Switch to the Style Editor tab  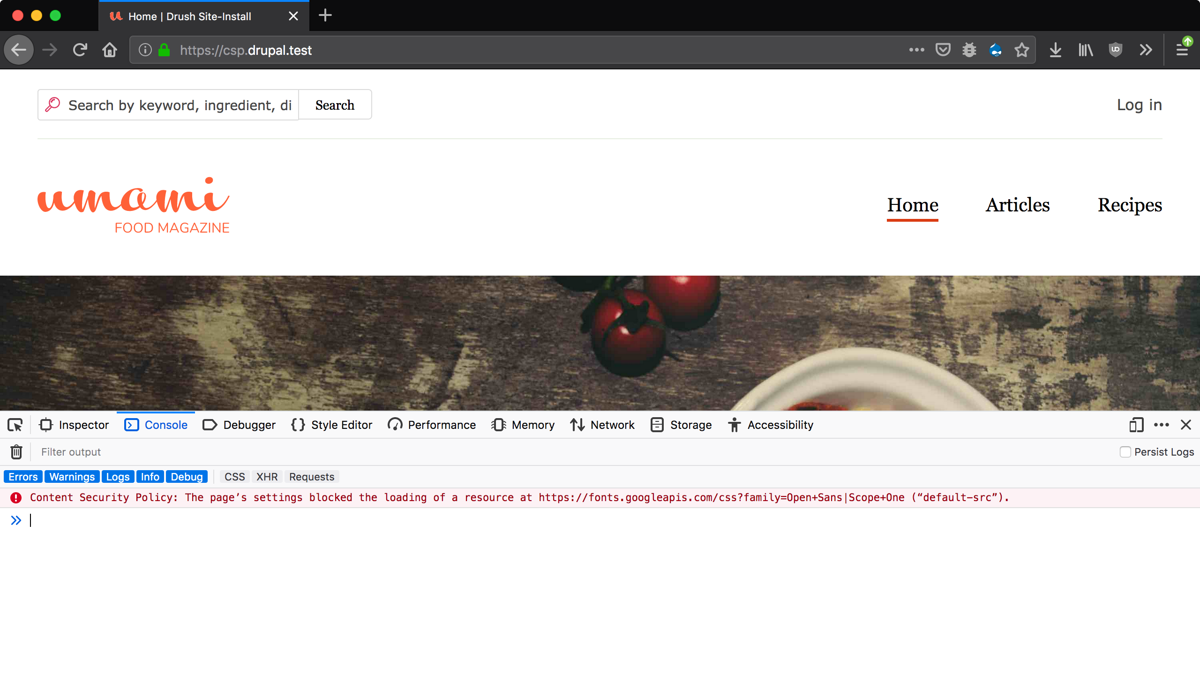tap(331, 425)
